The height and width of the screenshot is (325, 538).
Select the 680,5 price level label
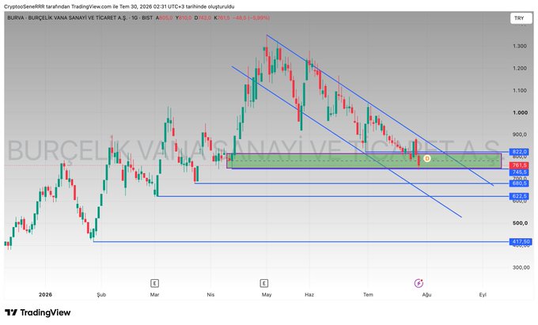[520, 183]
